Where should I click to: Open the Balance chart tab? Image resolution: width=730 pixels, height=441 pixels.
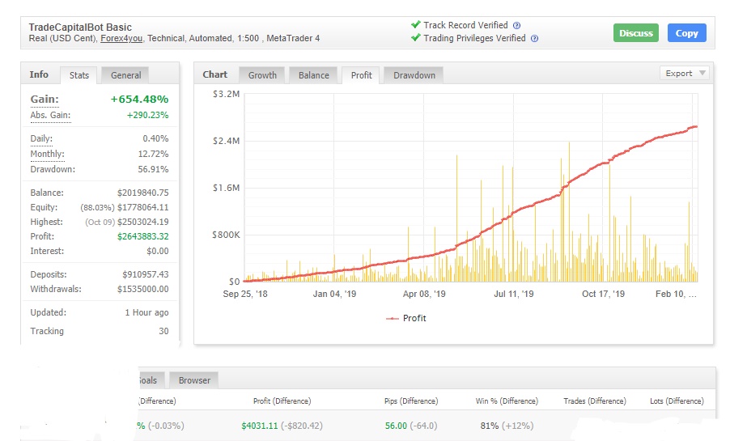point(314,75)
